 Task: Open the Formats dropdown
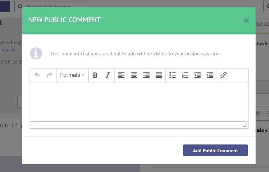coord(72,75)
